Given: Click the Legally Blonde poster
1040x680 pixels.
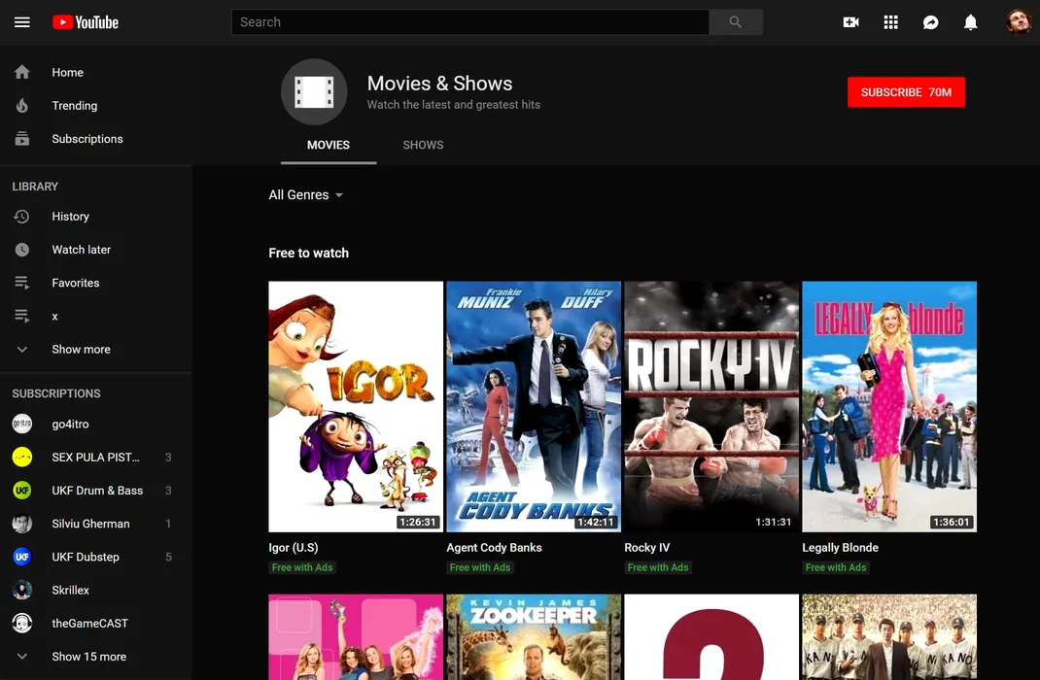Looking at the screenshot, I should click(x=889, y=406).
